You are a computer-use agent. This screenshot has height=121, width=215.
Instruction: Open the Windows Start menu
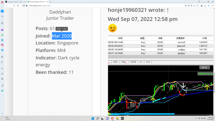pos(93,118)
